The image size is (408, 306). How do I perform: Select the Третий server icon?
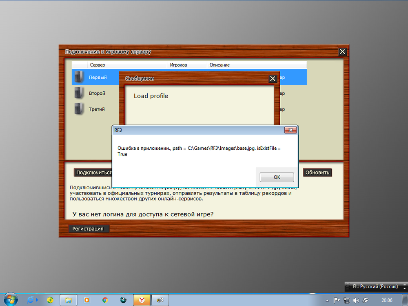[79, 109]
